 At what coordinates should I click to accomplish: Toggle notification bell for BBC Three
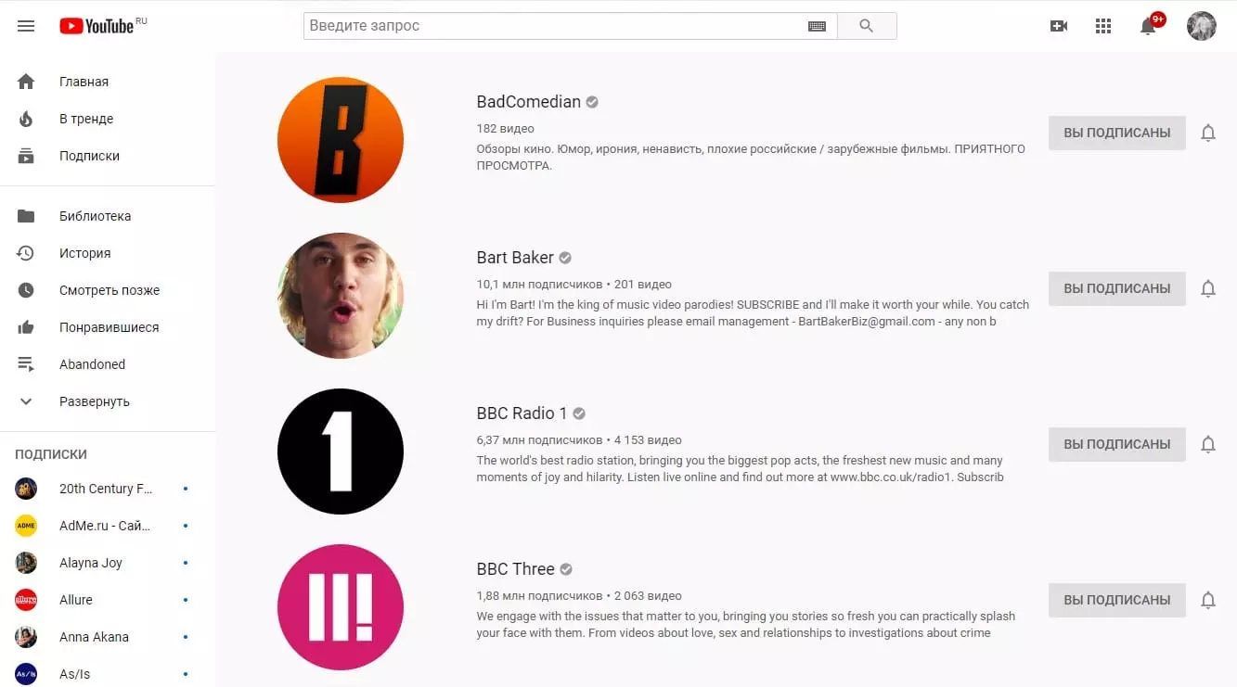[x=1208, y=600]
